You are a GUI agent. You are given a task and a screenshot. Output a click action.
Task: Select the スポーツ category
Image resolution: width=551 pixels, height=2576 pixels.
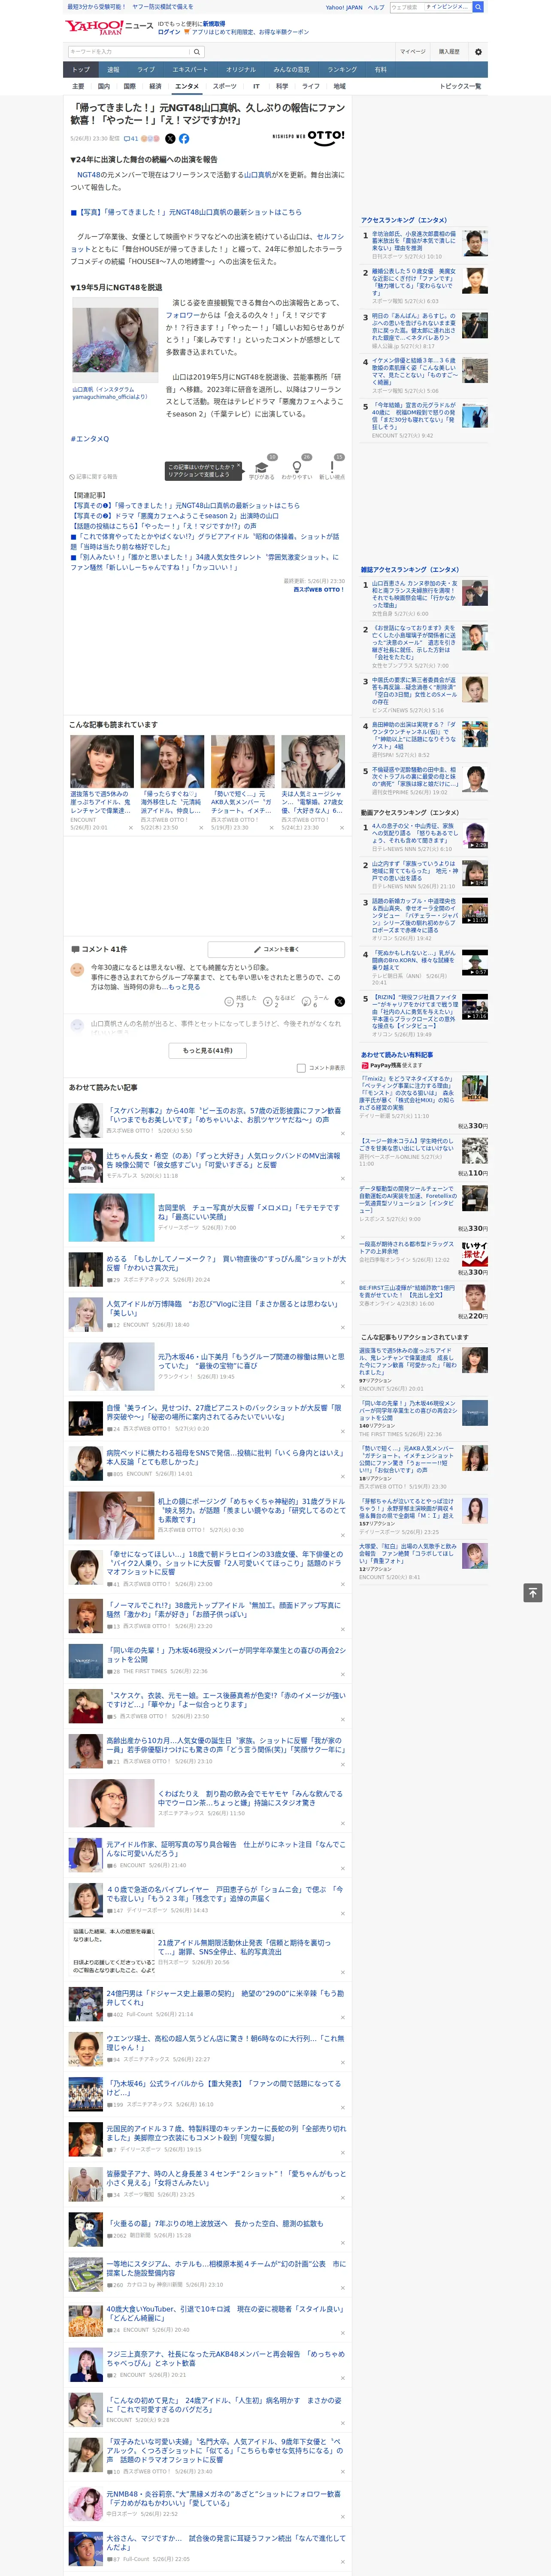tap(225, 86)
